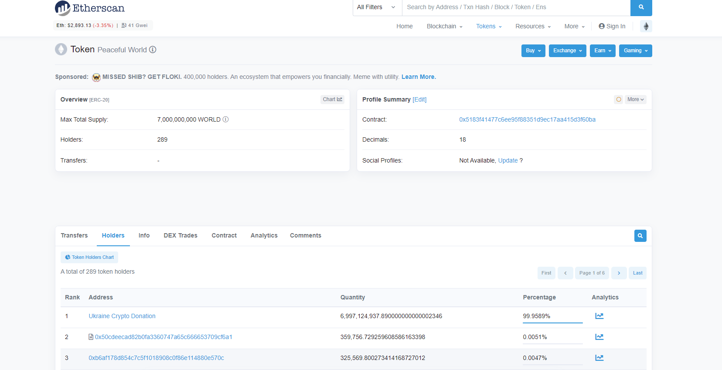The image size is (722, 370).
Task: Click the Decimals value 18
Action: [x=463, y=139]
